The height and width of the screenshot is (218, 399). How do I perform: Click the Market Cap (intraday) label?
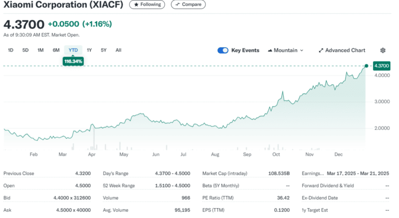[225, 174]
